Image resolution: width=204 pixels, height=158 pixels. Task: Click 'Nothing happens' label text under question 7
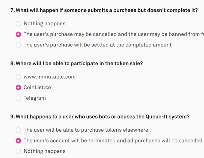[x=44, y=24]
